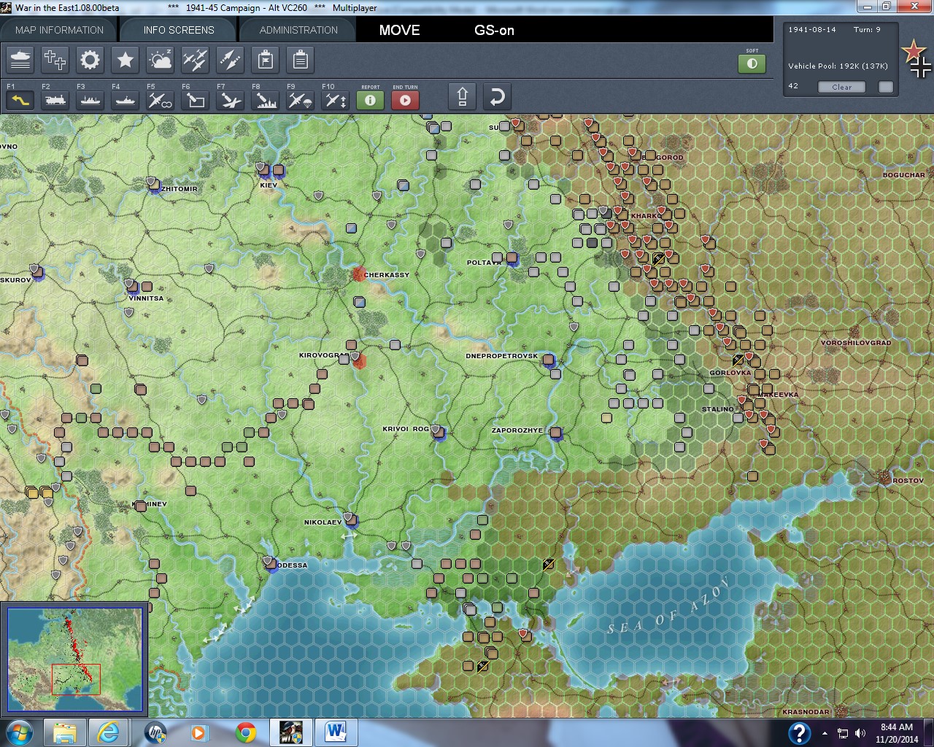Select F10 air transfer mode icon

point(336,100)
